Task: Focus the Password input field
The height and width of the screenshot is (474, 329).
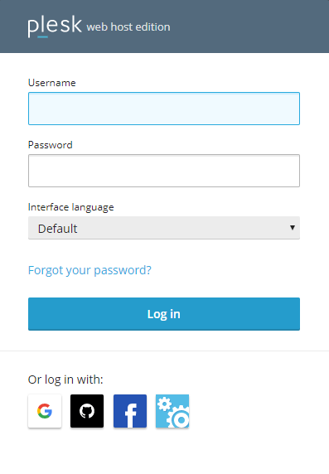Action: click(164, 171)
